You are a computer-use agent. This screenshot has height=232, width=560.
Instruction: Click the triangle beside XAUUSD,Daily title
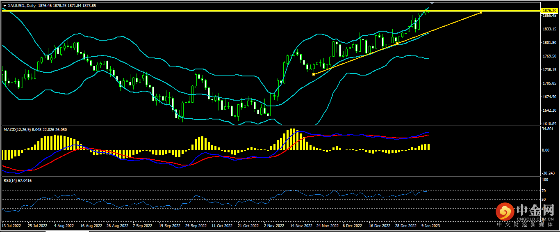pyautogui.click(x=5, y=6)
